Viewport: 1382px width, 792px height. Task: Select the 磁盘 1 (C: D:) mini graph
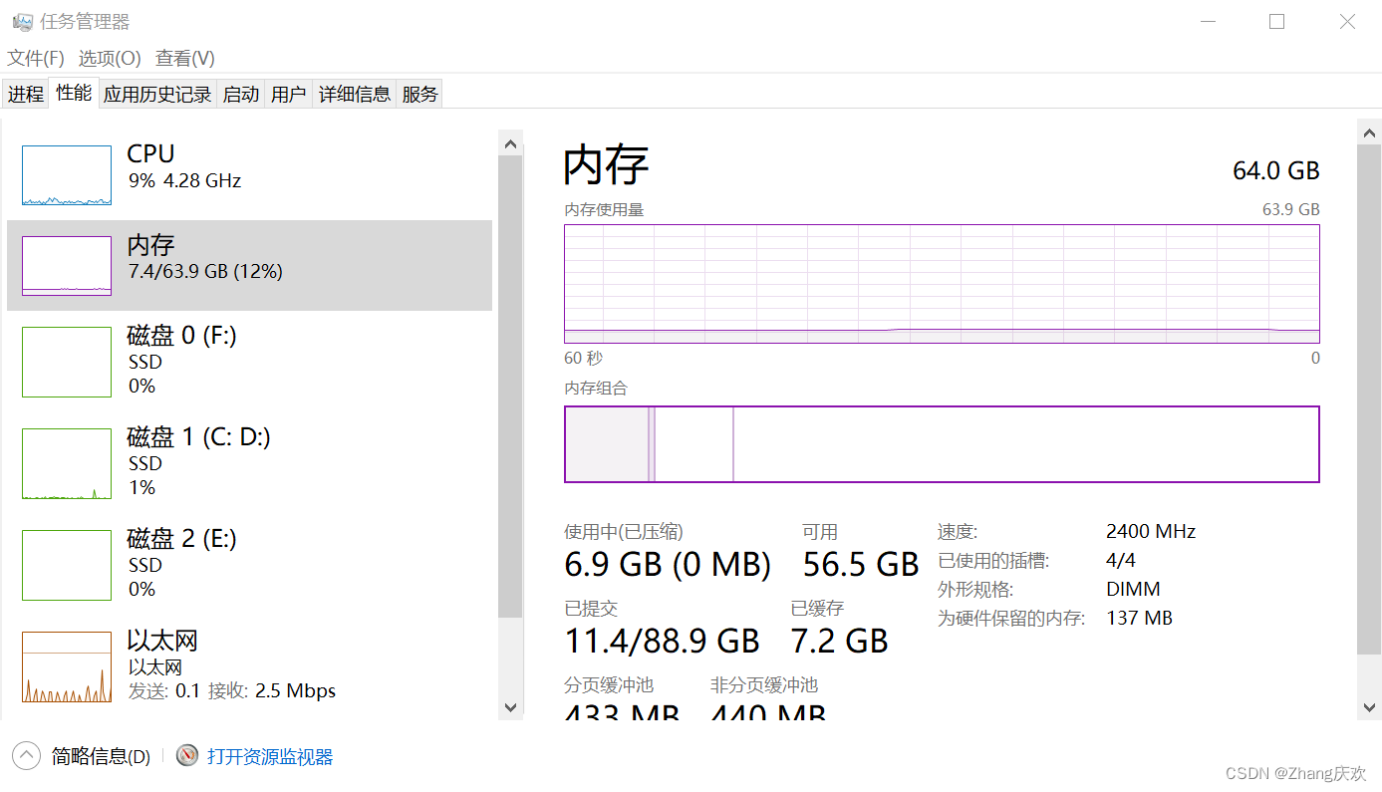[67, 463]
